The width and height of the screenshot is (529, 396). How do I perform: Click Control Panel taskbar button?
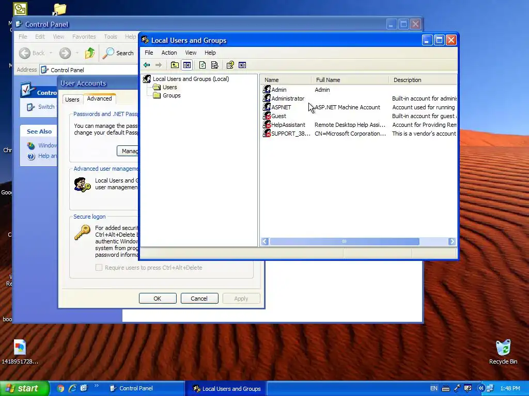tap(145, 388)
